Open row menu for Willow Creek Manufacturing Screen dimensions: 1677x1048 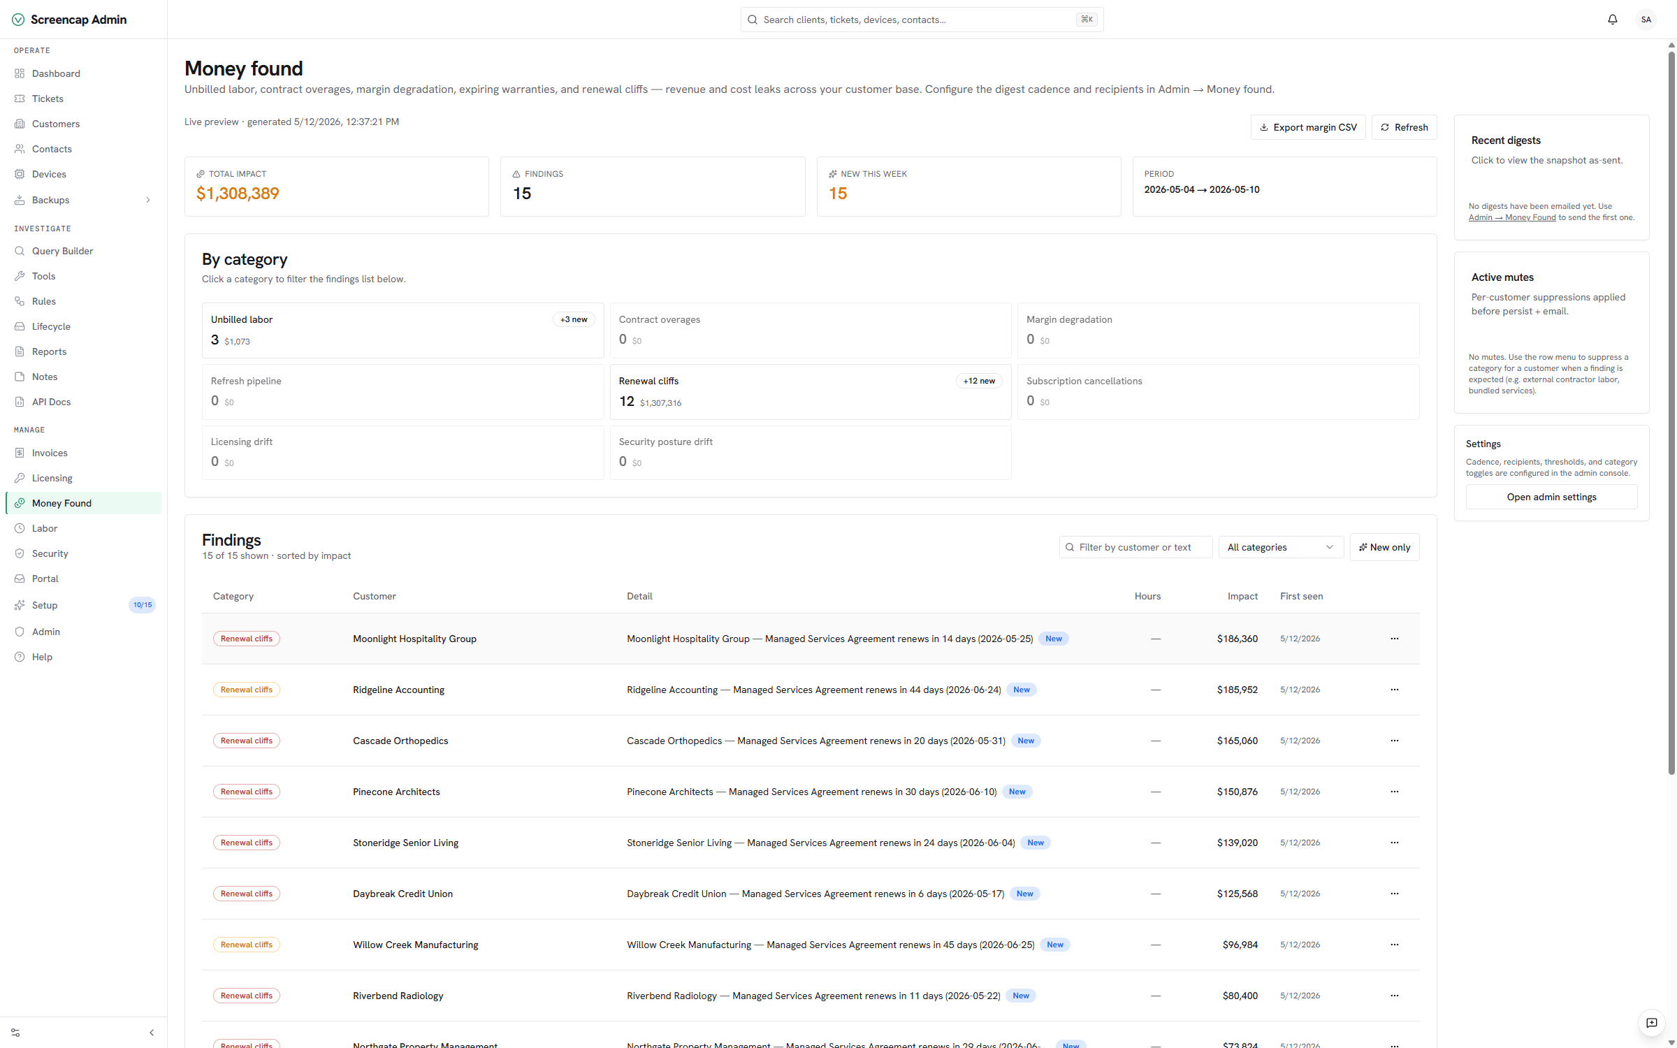(1394, 945)
